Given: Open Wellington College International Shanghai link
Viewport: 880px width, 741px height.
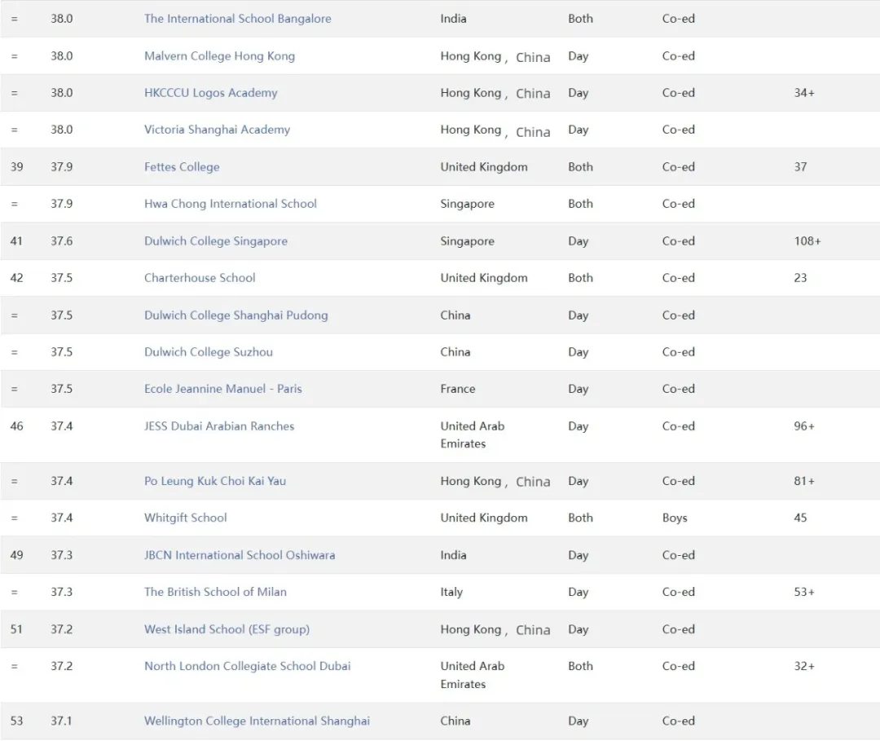Looking at the screenshot, I should (x=257, y=721).
